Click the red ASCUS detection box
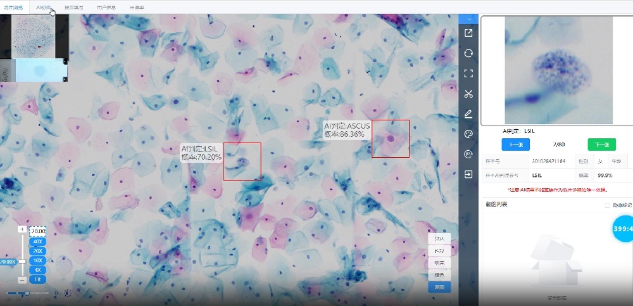Image resolution: width=633 pixels, height=306 pixels. click(391, 138)
